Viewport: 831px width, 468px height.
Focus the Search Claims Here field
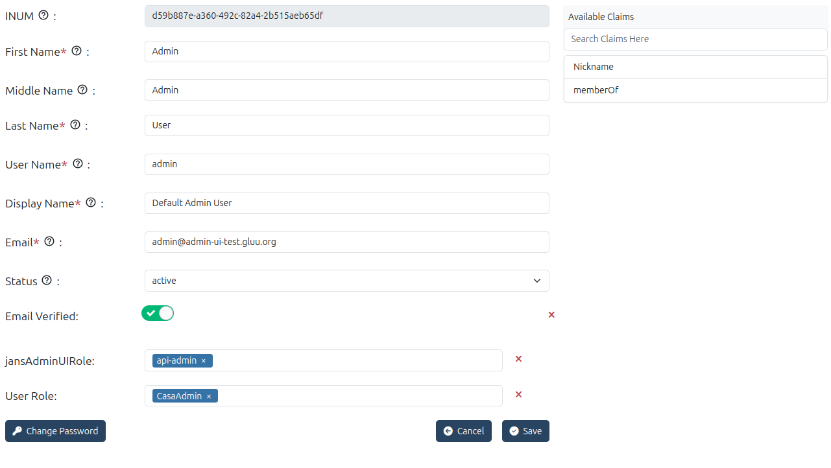point(695,39)
